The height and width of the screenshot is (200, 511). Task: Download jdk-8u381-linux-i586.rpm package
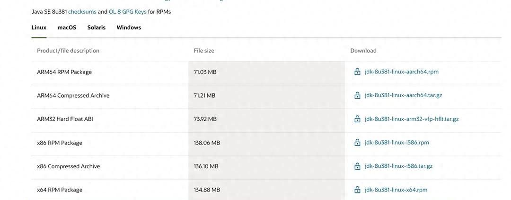pos(397,143)
